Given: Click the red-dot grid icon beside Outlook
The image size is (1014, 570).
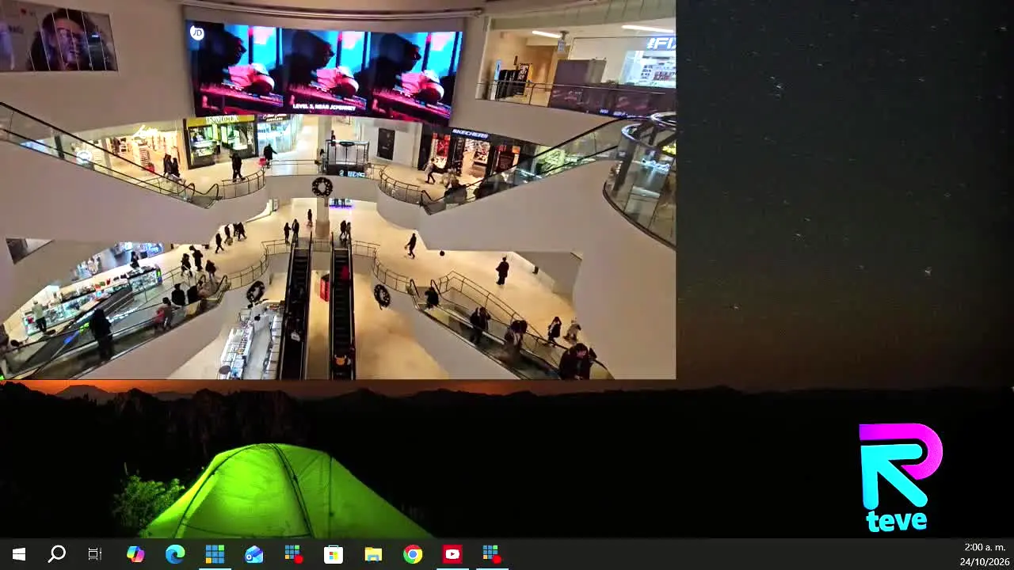Looking at the screenshot, I should 294,554.
